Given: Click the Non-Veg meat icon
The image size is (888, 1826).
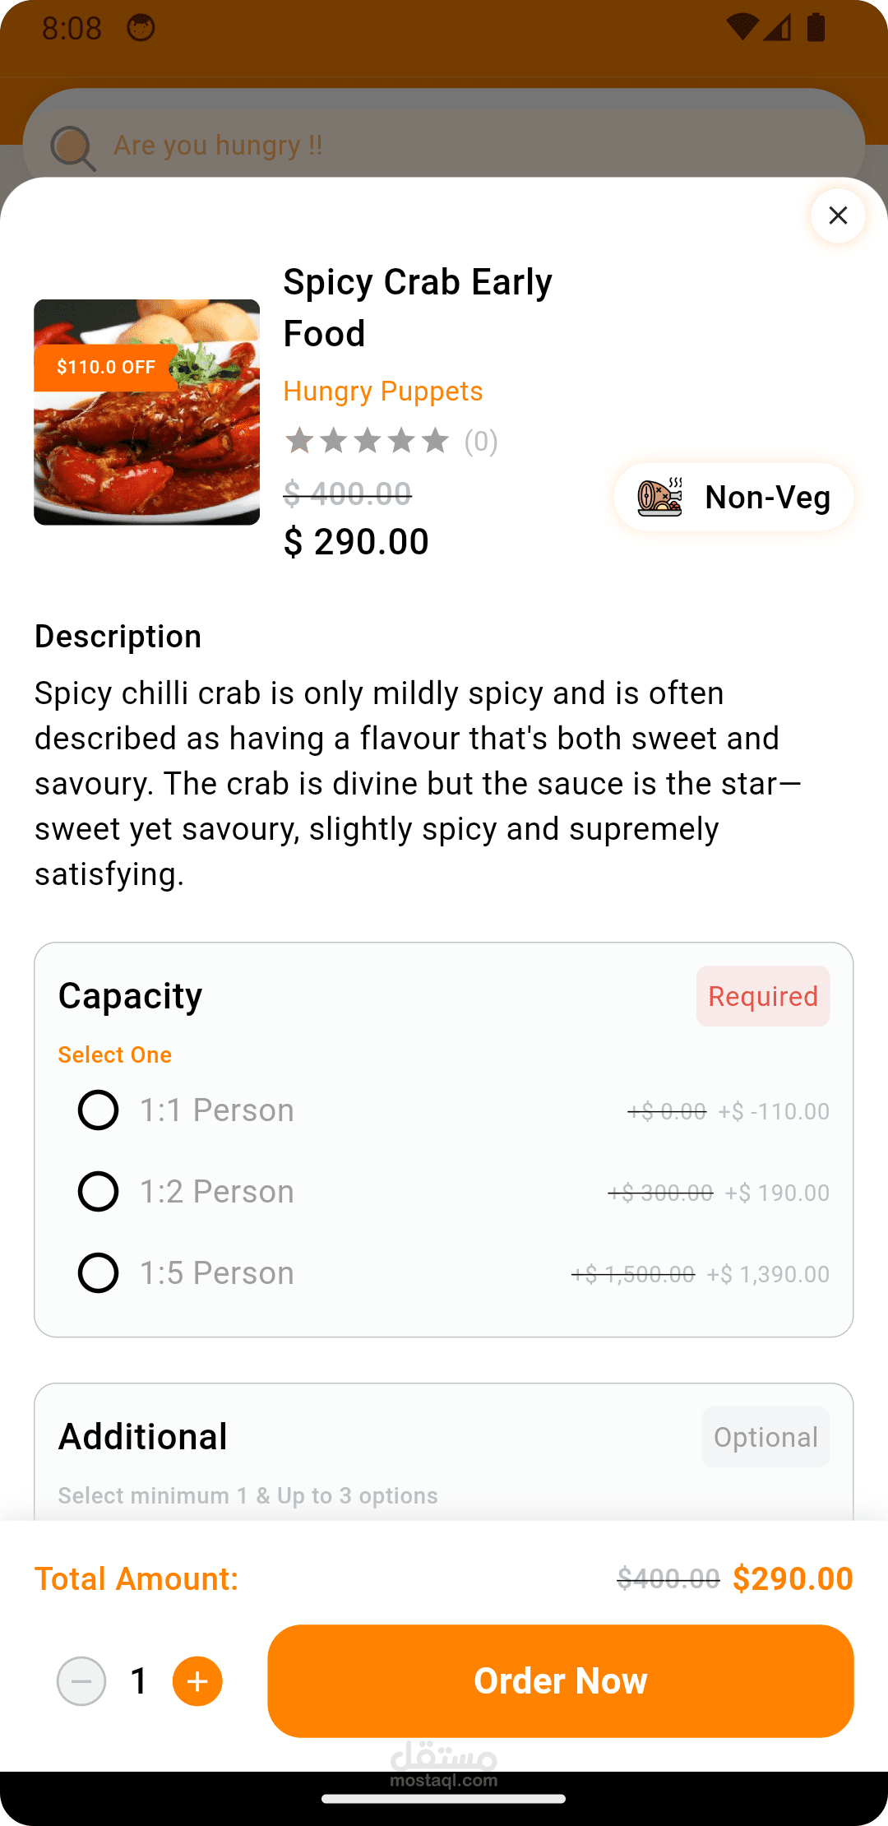Looking at the screenshot, I should [660, 497].
